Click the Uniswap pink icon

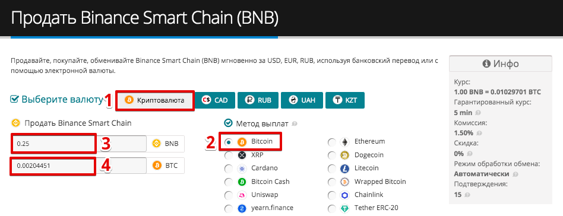pyautogui.click(x=242, y=195)
